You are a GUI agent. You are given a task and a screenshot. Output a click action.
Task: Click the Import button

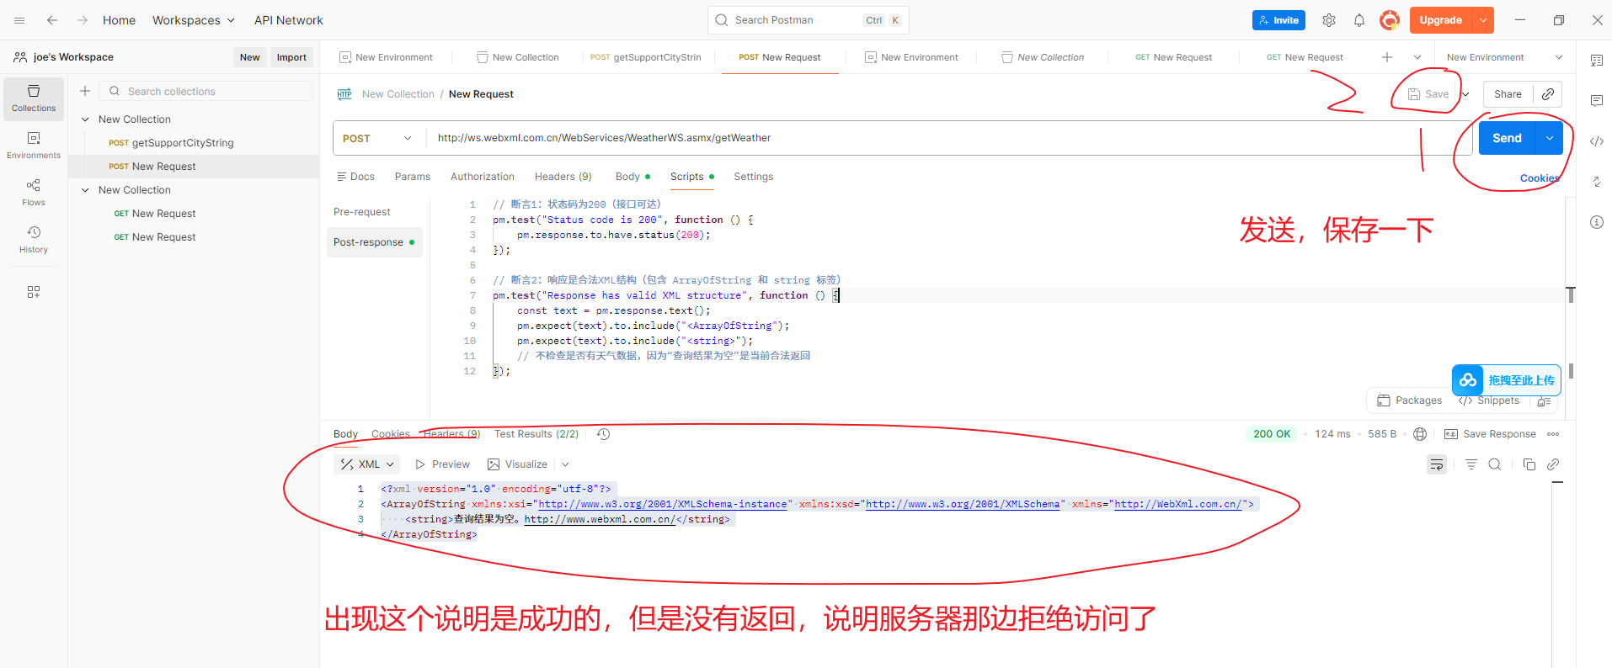coord(291,57)
